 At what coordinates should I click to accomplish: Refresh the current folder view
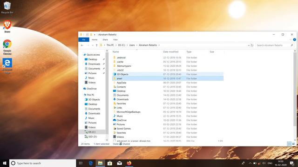click(252, 45)
